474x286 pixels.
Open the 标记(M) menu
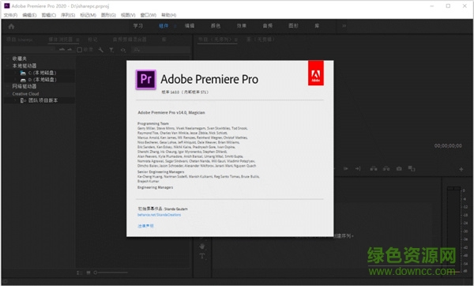(88, 15)
